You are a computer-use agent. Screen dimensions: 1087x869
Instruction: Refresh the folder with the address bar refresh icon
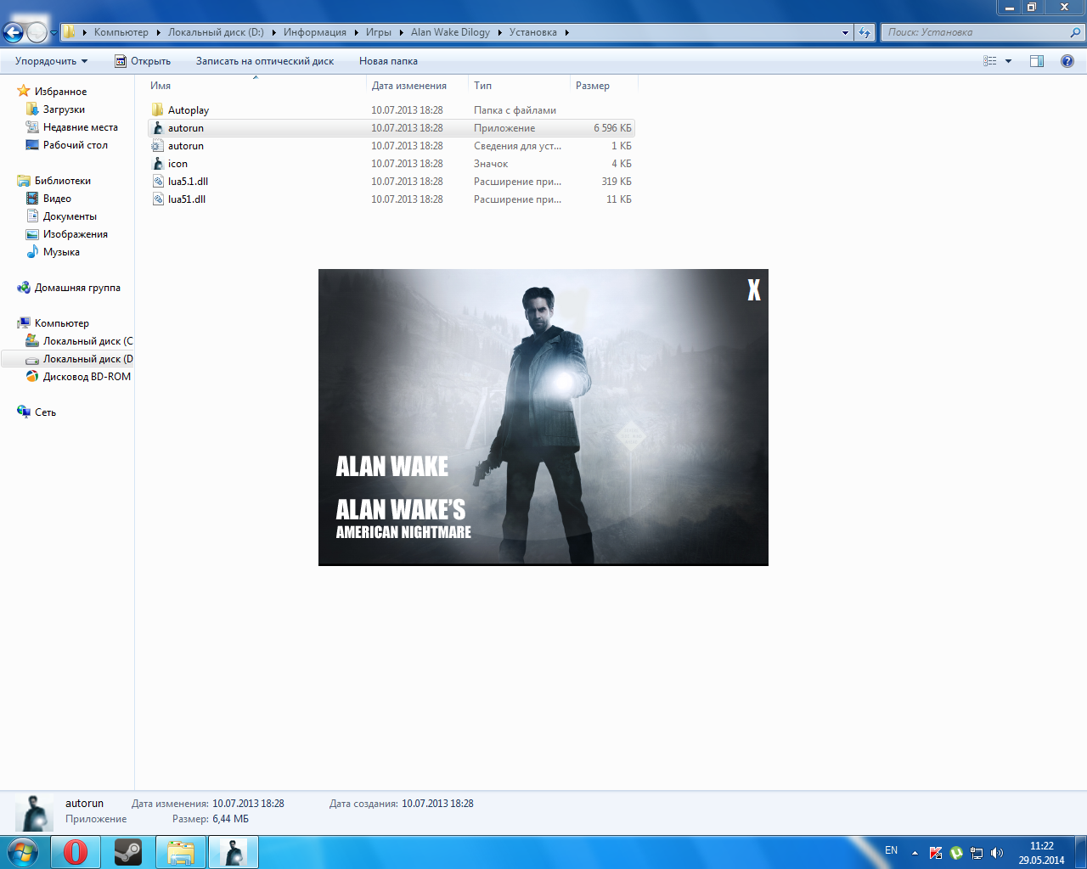[865, 32]
